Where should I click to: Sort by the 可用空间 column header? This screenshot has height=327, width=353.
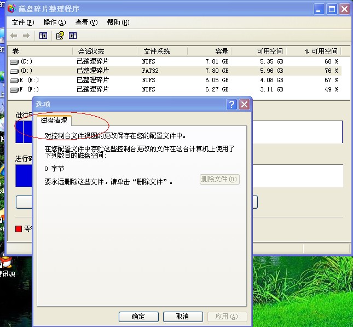tap(259, 51)
